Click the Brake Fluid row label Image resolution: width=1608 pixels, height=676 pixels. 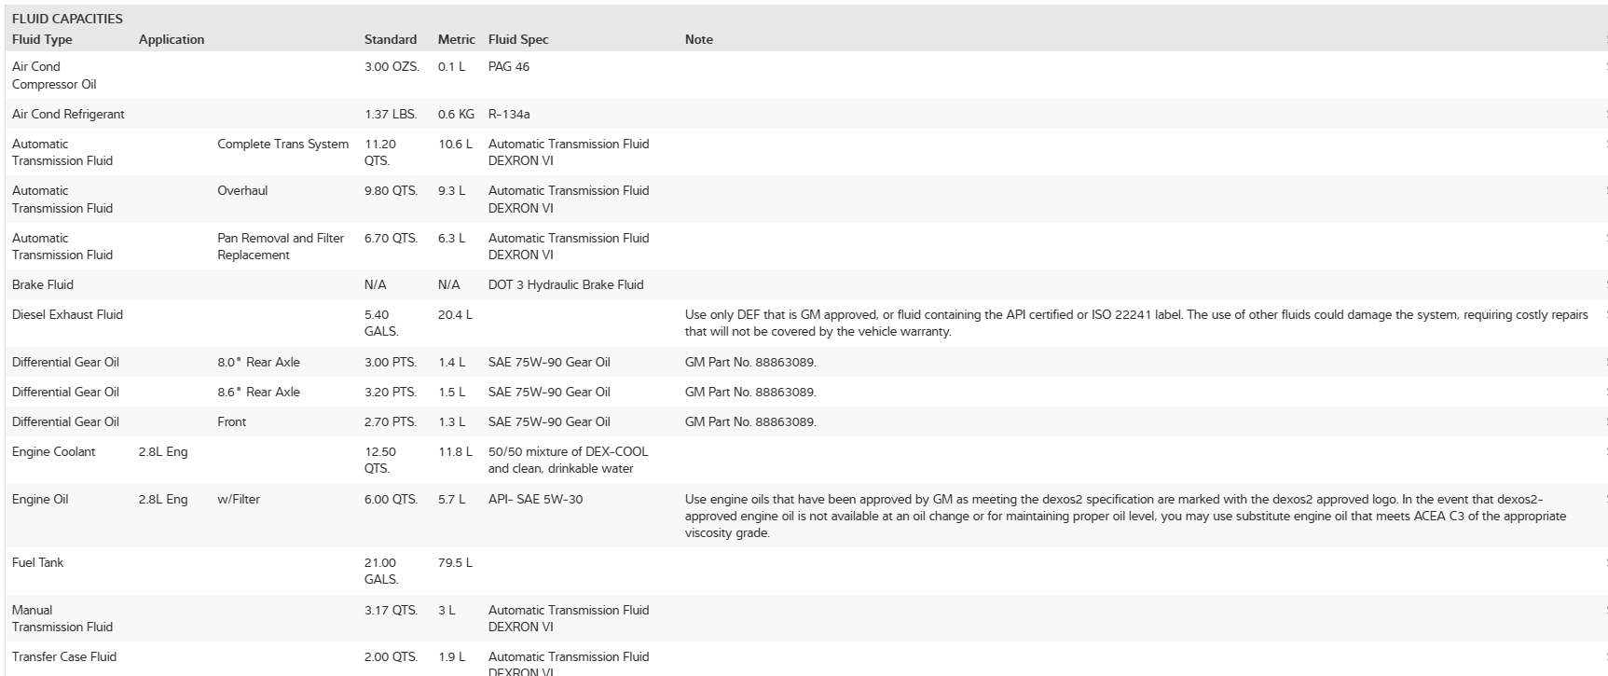click(43, 284)
